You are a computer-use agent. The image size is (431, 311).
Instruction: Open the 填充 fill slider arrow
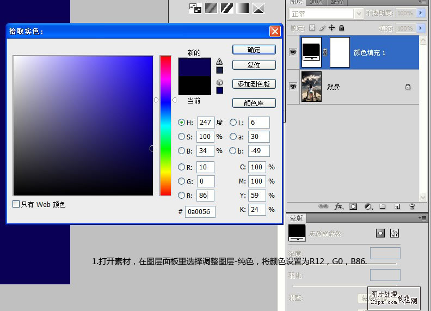pyautogui.click(x=421, y=28)
